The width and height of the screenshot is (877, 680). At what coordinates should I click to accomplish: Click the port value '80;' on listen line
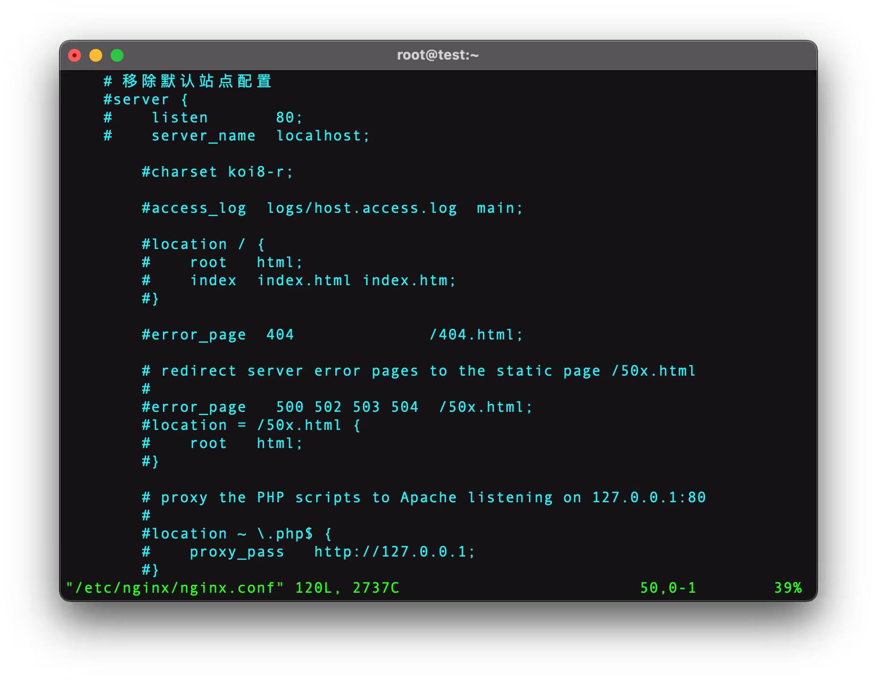(289, 118)
